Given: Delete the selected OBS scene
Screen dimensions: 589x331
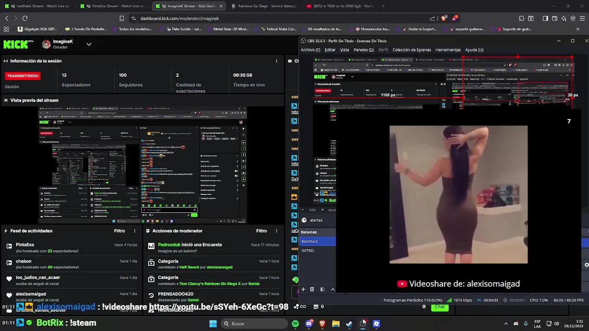Looking at the screenshot, I should (312, 289).
